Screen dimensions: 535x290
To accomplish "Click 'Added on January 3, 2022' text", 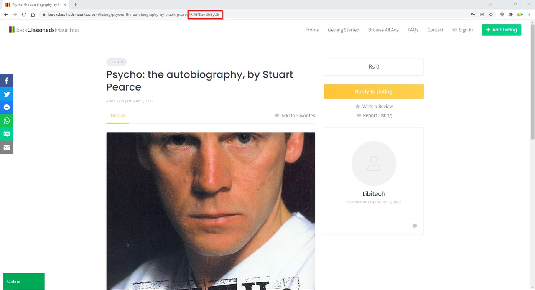I will click(130, 101).
